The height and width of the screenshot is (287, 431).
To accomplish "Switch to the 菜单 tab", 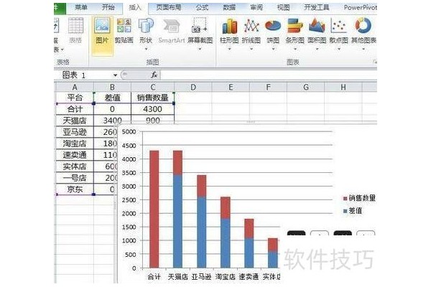I will (81, 7).
